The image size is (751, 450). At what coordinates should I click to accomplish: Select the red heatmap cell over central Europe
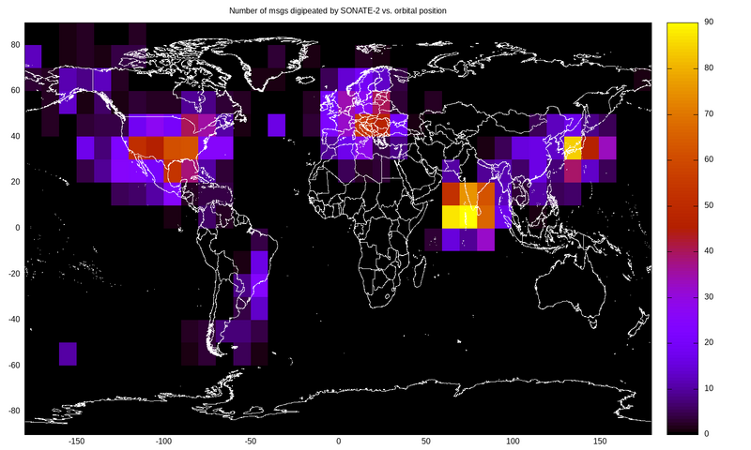click(x=373, y=124)
